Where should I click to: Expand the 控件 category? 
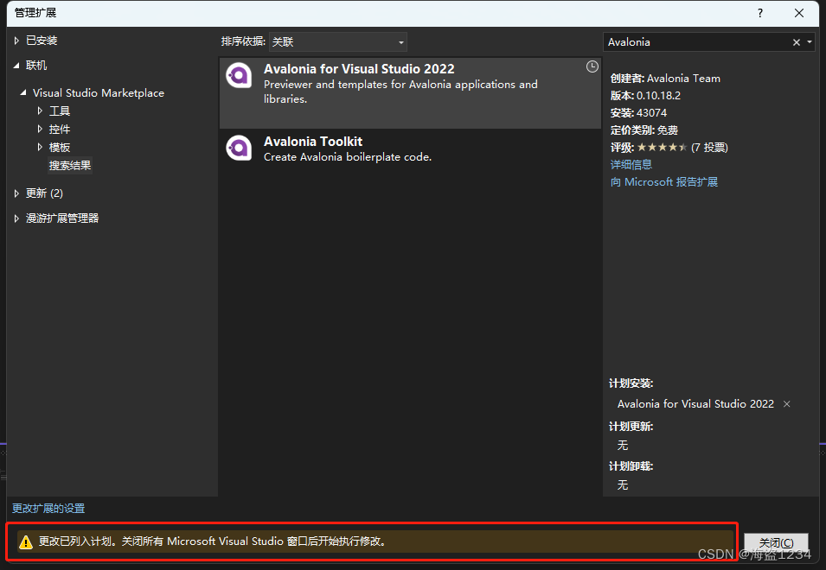tap(40, 129)
